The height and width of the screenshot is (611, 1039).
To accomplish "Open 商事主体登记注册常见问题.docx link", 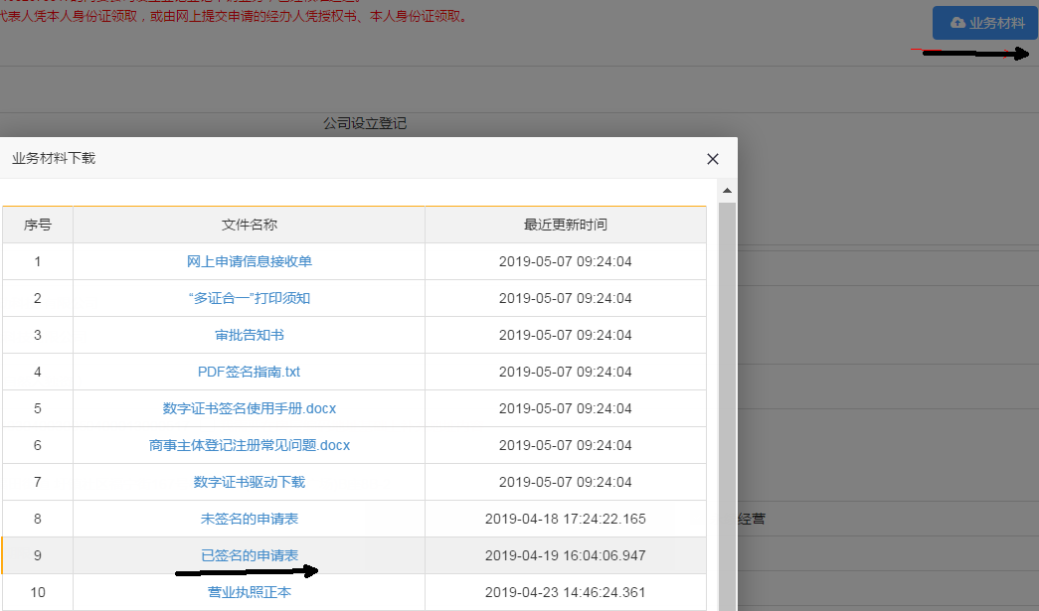I will tap(250, 445).
